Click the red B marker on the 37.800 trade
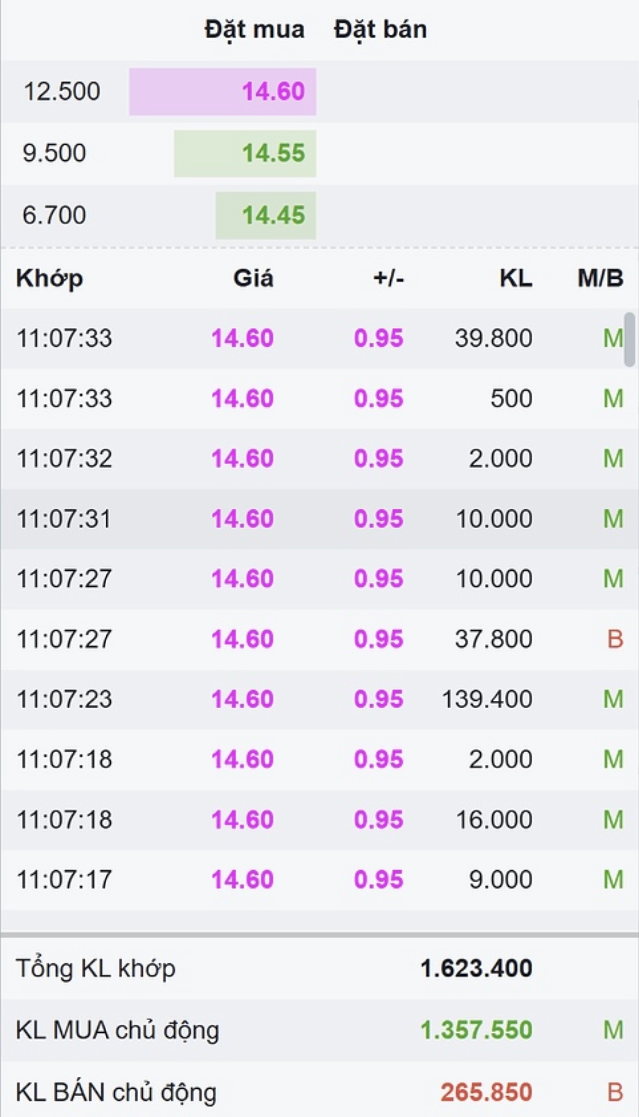This screenshot has height=1117, width=639. coord(615,639)
